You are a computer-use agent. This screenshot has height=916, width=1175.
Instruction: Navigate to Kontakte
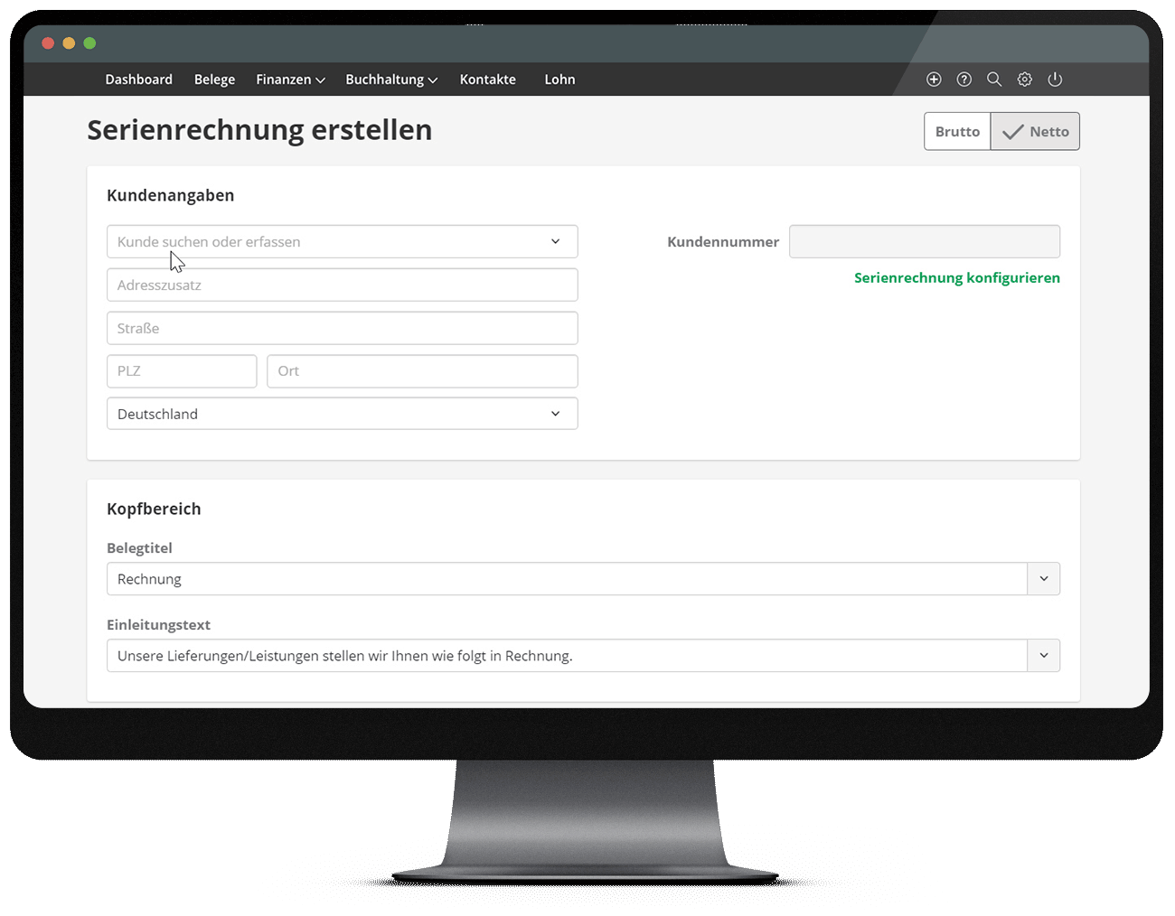point(487,79)
